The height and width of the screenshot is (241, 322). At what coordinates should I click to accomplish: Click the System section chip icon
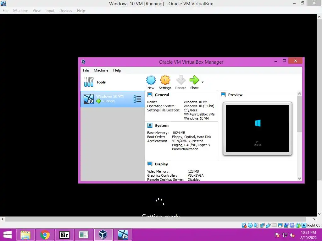150,126
